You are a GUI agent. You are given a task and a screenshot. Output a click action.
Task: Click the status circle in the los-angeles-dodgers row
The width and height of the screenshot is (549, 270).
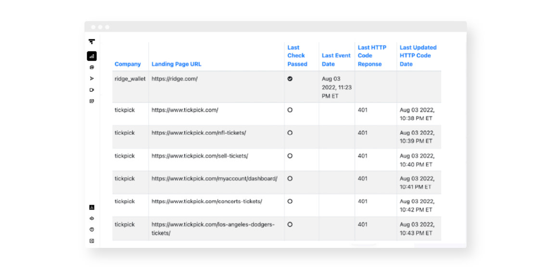click(290, 224)
